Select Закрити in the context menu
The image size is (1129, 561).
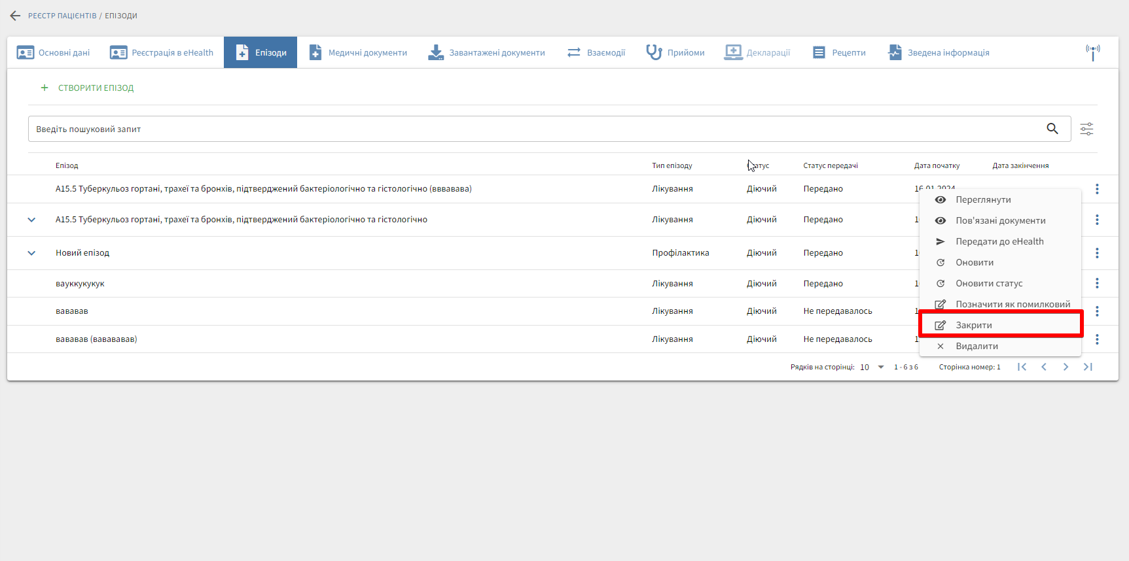pyautogui.click(x=973, y=325)
